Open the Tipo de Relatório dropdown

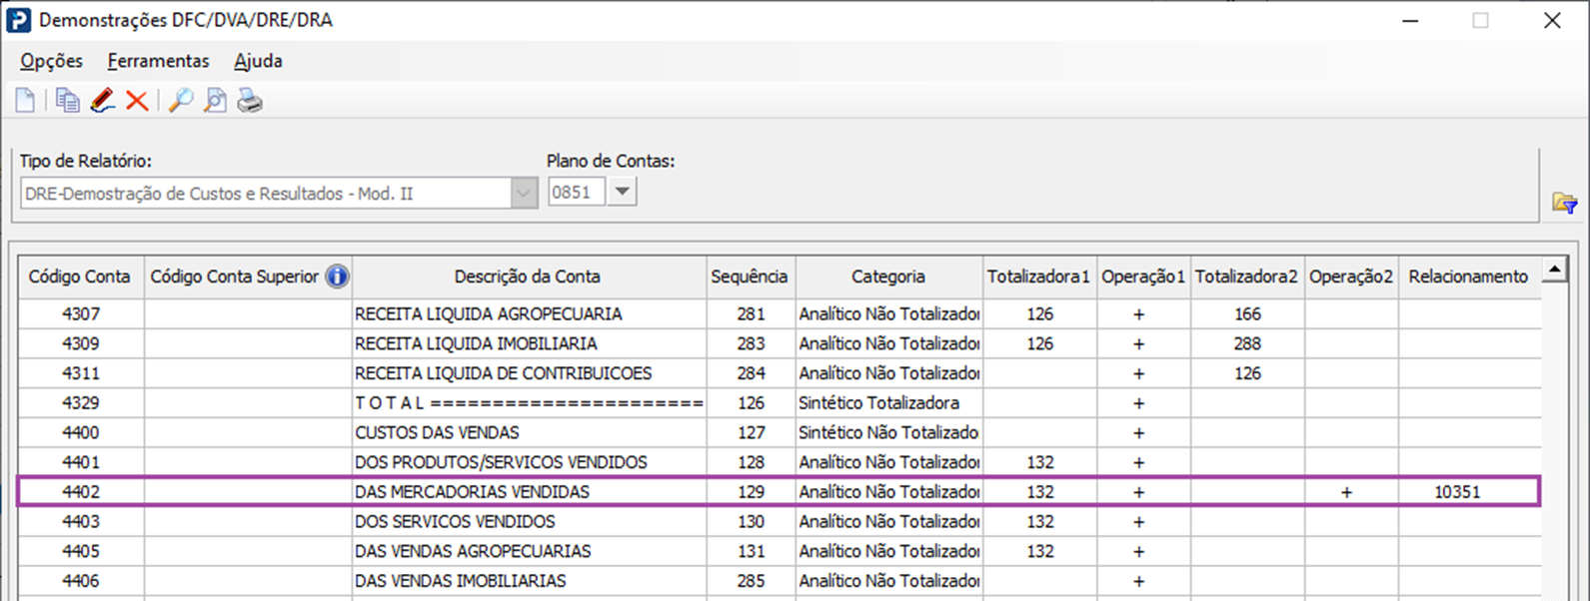click(524, 193)
